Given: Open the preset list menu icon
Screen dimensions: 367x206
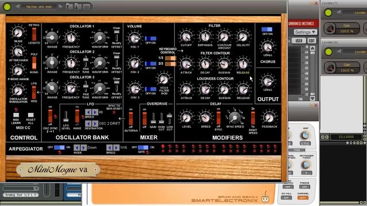Looking at the screenshot, I should (x=87, y=6).
